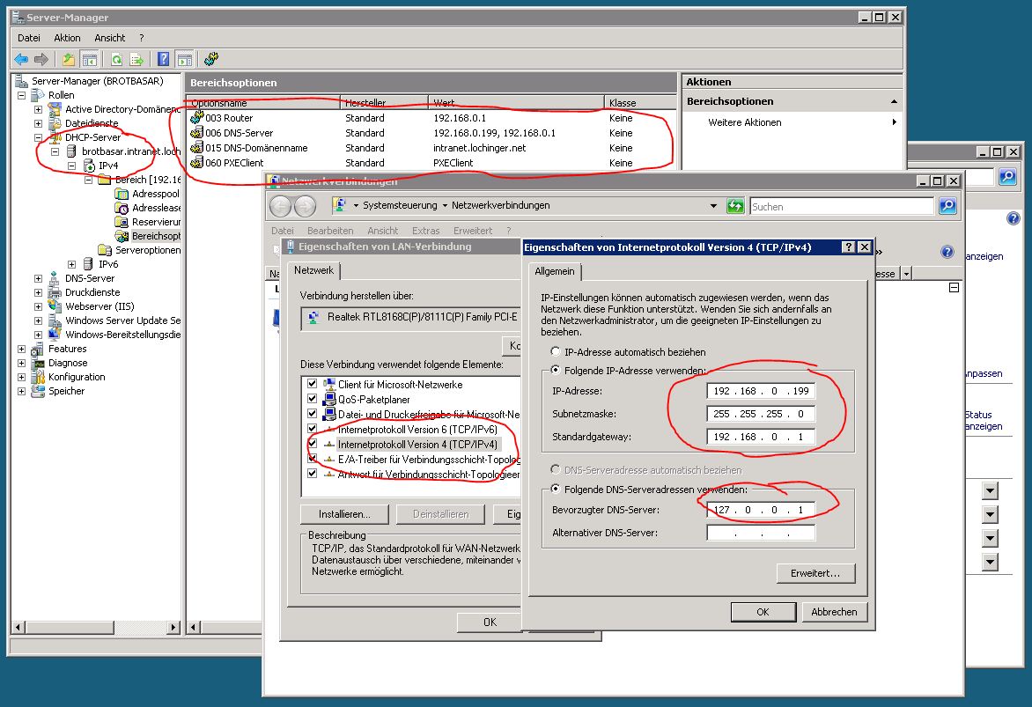Viewport: 1032px width, 707px height.
Task: Expand the Active Directory-Domänendienste node
Action: pos(38,109)
